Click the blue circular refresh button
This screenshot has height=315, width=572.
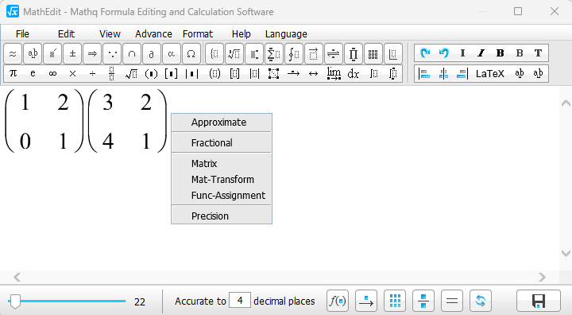coord(481,301)
